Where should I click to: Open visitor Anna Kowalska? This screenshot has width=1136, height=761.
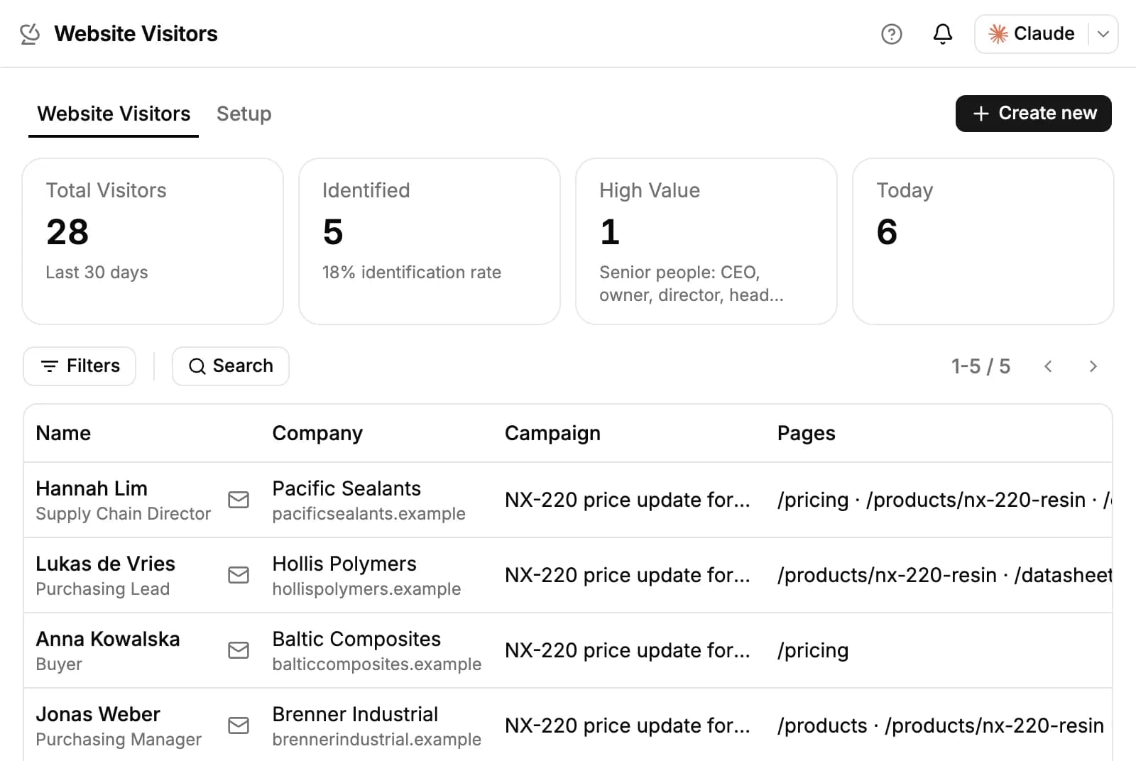pos(108,639)
